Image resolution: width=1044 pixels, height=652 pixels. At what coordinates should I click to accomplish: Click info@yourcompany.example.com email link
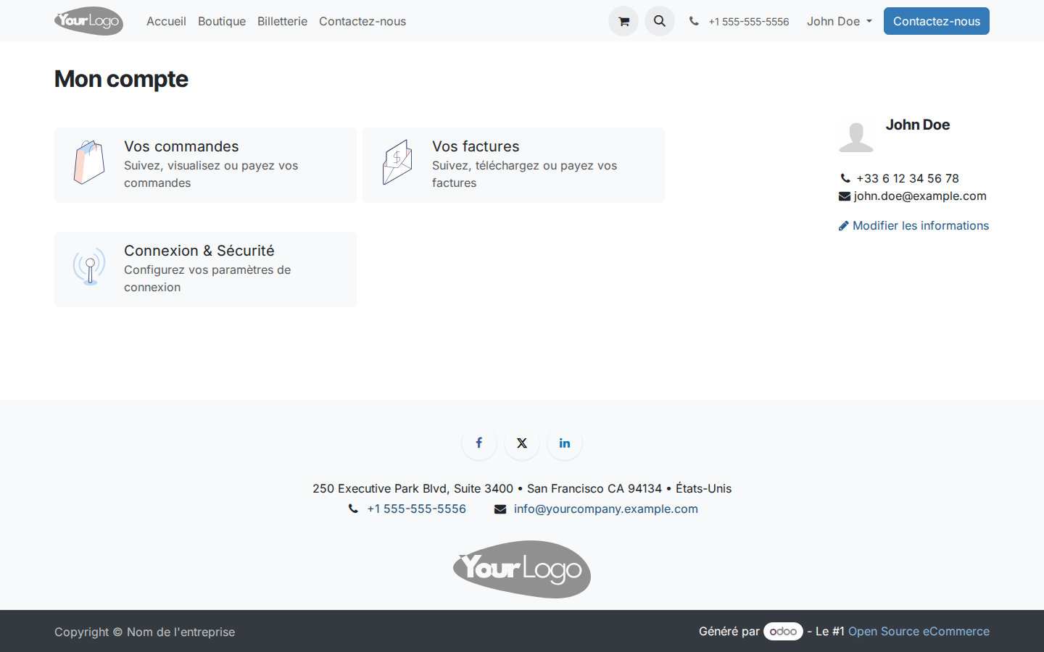coord(606,509)
